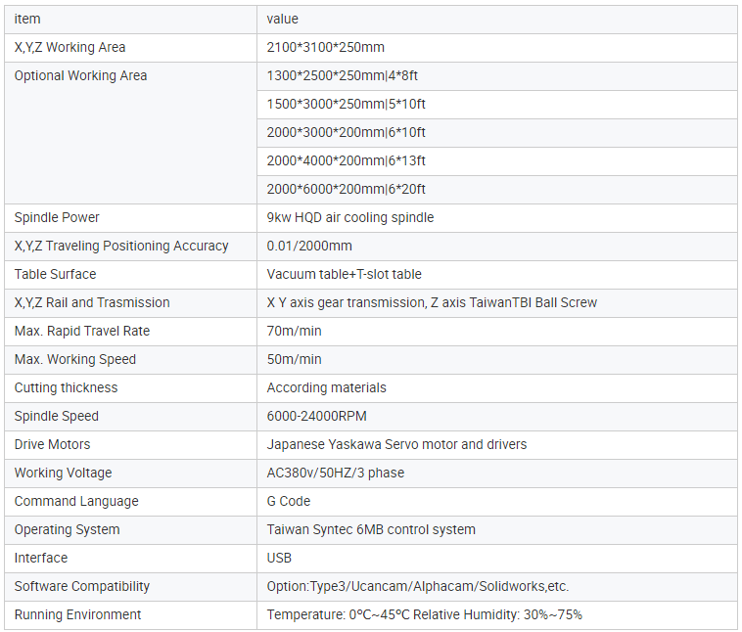Viewport: 742px width, 632px height.
Task: Click the 'Software Compatibility' label
Action: 82,586
